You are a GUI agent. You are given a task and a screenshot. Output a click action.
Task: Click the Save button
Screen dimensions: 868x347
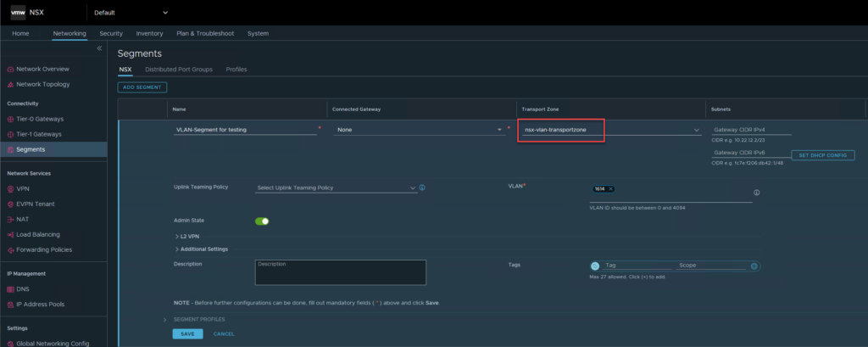click(187, 333)
